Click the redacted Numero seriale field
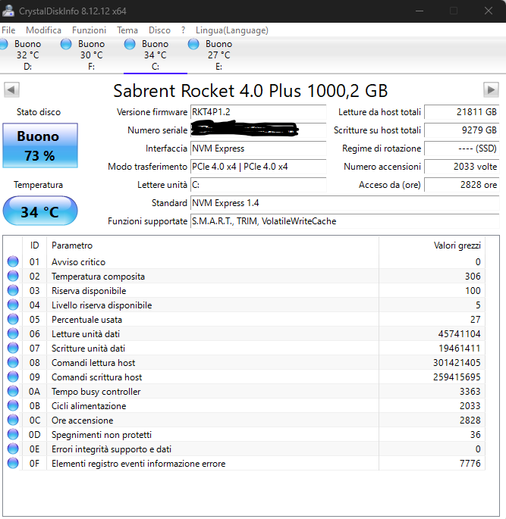 tap(259, 130)
